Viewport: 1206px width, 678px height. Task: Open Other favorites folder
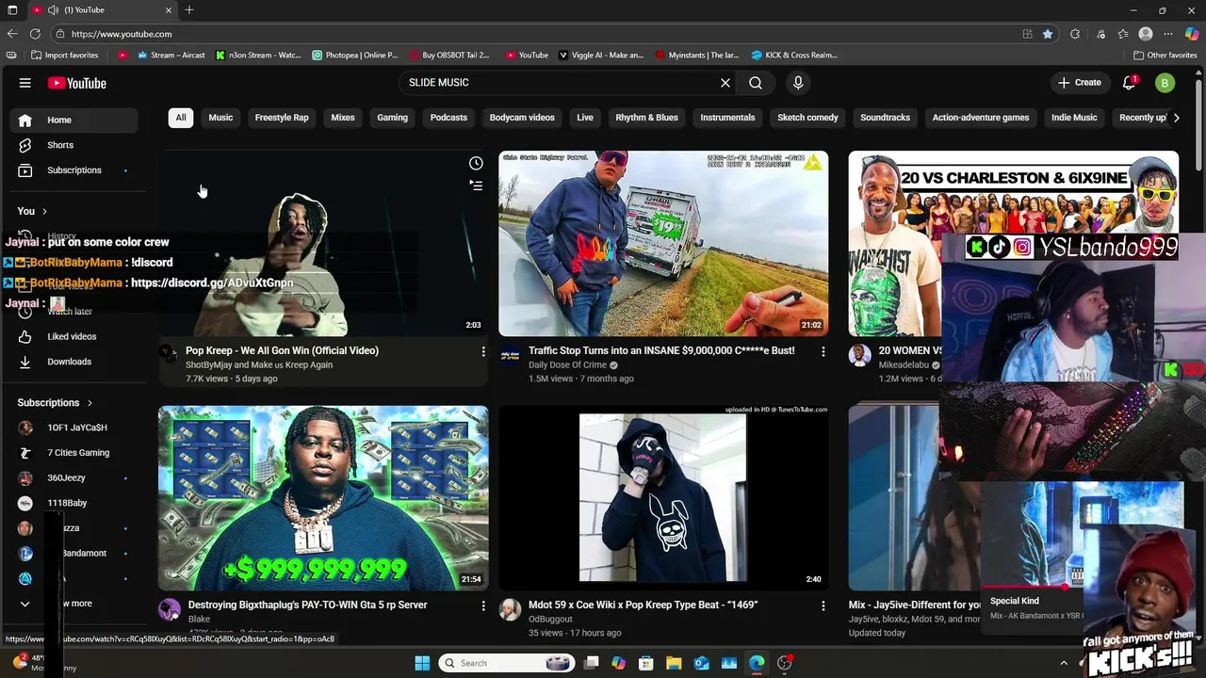click(1165, 56)
